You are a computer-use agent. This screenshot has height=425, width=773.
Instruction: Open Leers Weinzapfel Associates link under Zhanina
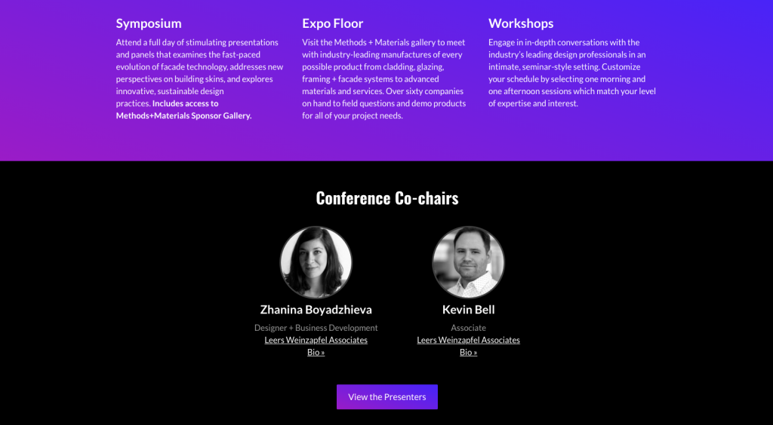click(316, 340)
